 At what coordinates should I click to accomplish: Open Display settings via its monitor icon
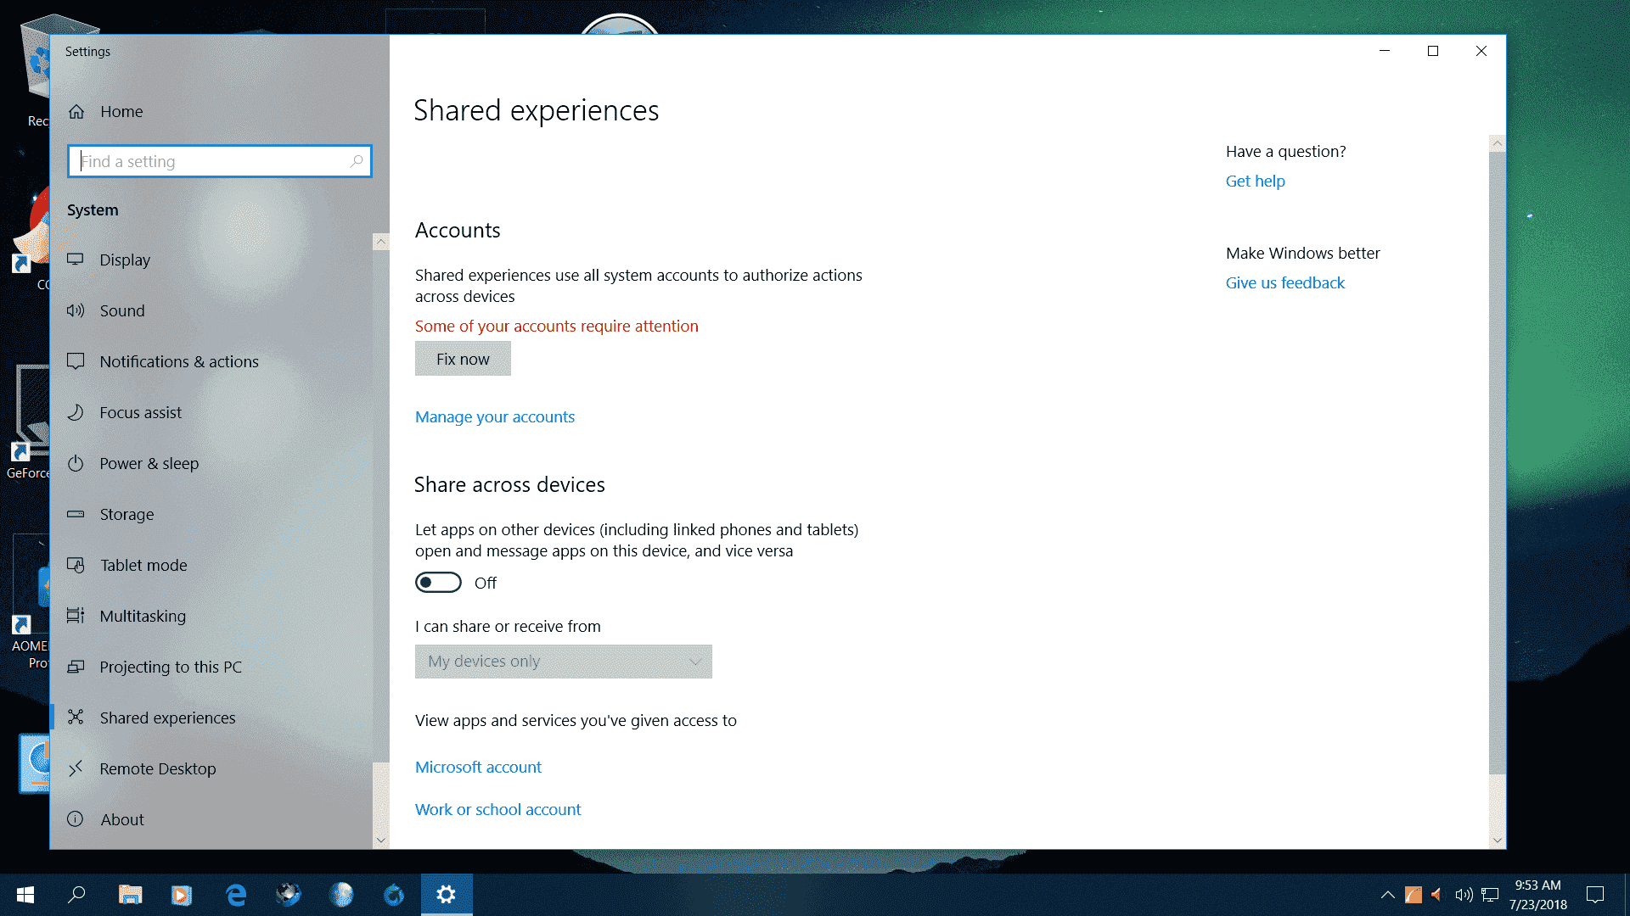pos(76,260)
